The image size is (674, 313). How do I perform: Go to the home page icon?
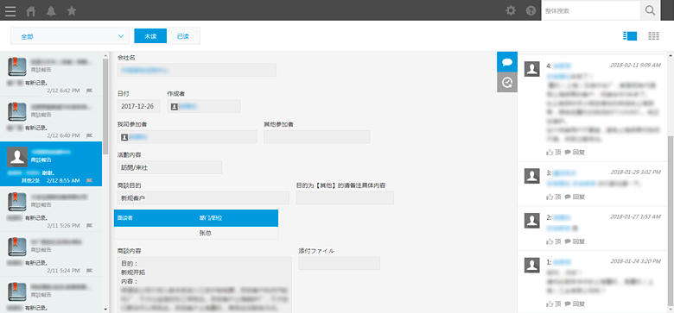coord(31,11)
